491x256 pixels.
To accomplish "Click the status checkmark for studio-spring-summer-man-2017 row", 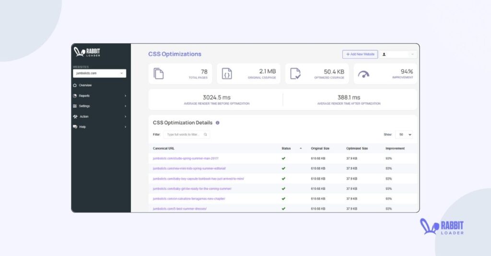I will pos(283,158).
